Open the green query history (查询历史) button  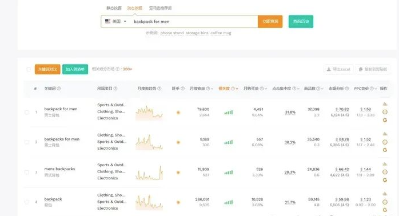point(301,21)
